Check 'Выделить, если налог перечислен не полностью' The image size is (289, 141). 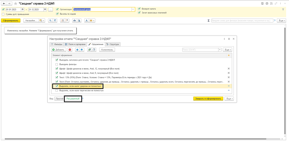57,91
